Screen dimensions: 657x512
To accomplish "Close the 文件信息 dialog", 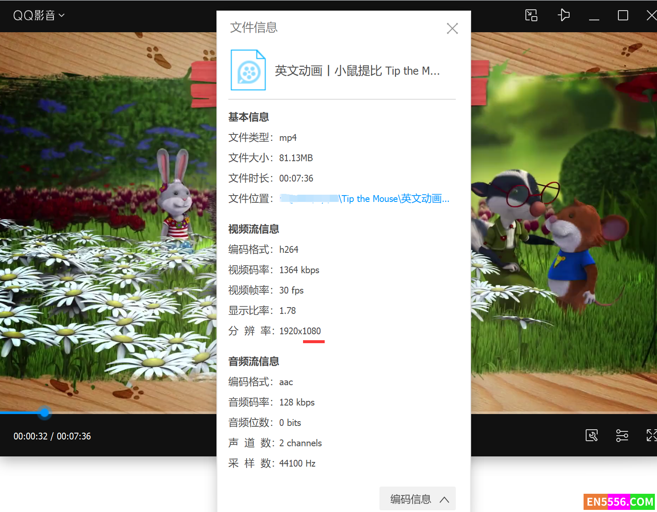I will 452,28.
